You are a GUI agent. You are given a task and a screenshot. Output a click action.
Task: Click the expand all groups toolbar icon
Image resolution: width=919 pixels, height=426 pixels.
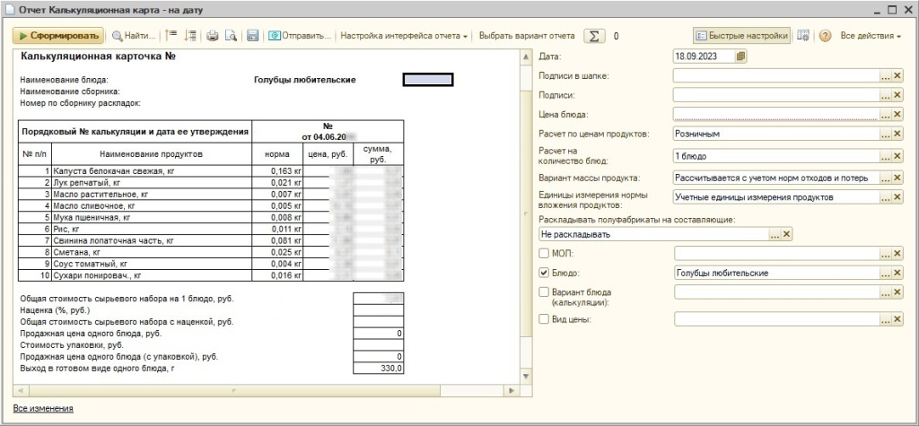tap(189, 36)
